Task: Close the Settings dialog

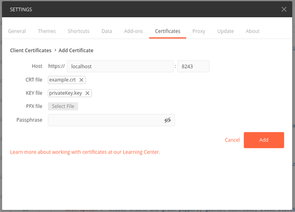Action: [284, 9]
